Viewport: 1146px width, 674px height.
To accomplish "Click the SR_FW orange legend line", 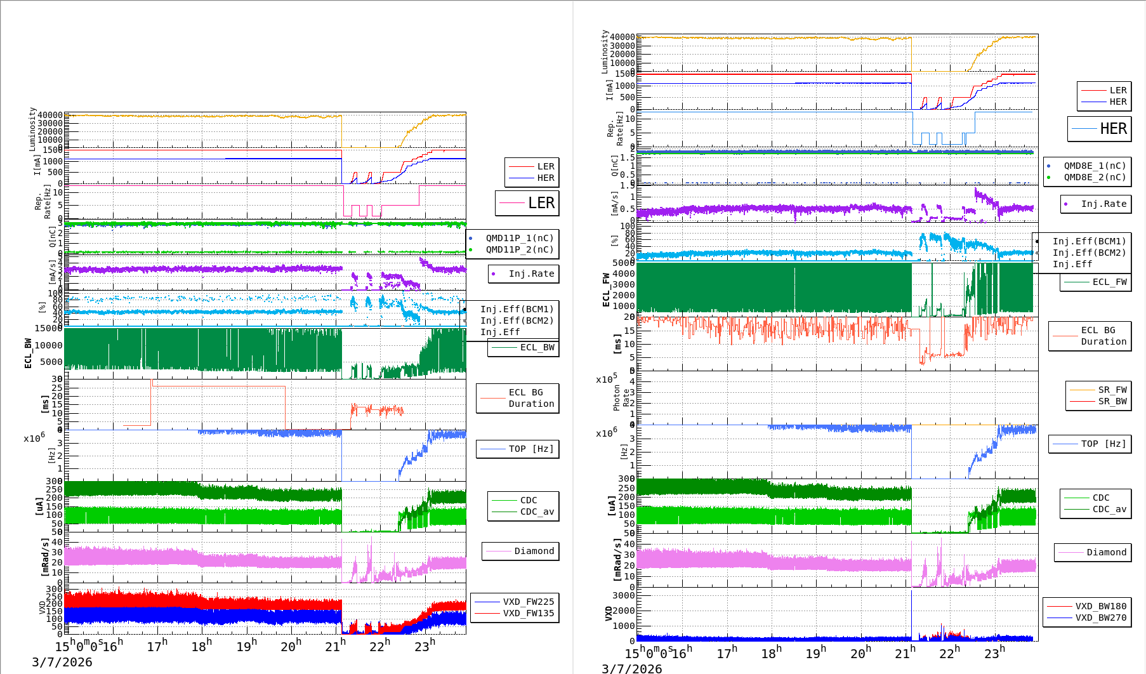I will pos(1082,390).
